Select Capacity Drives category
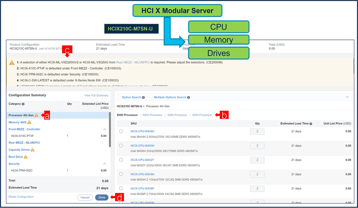 [19, 150]
